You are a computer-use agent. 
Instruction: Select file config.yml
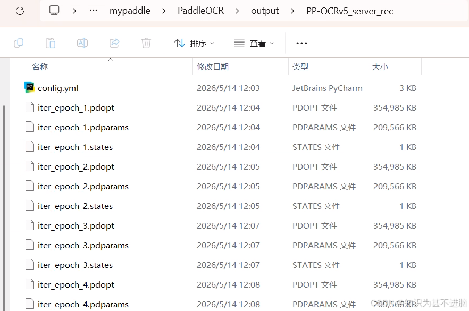click(x=58, y=88)
